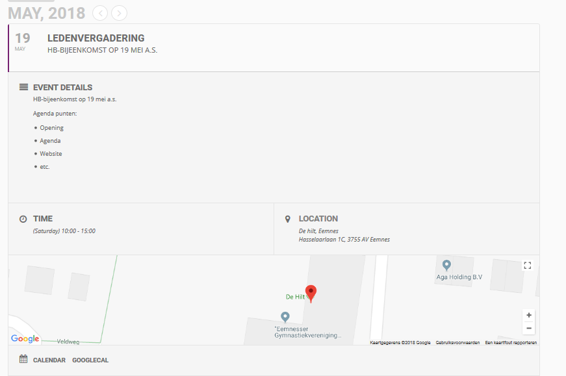Zoom out on the map
This screenshot has width=566, height=376.
point(528,328)
